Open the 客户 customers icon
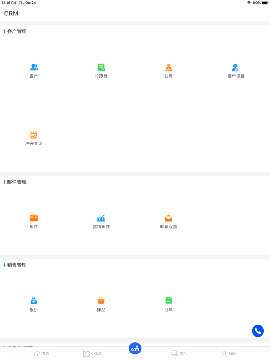The image size is (270, 360). click(34, 67)
